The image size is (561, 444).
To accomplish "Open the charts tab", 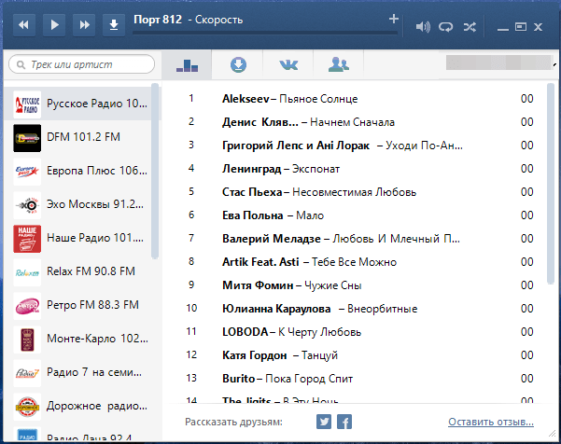I will click(187, 64).
